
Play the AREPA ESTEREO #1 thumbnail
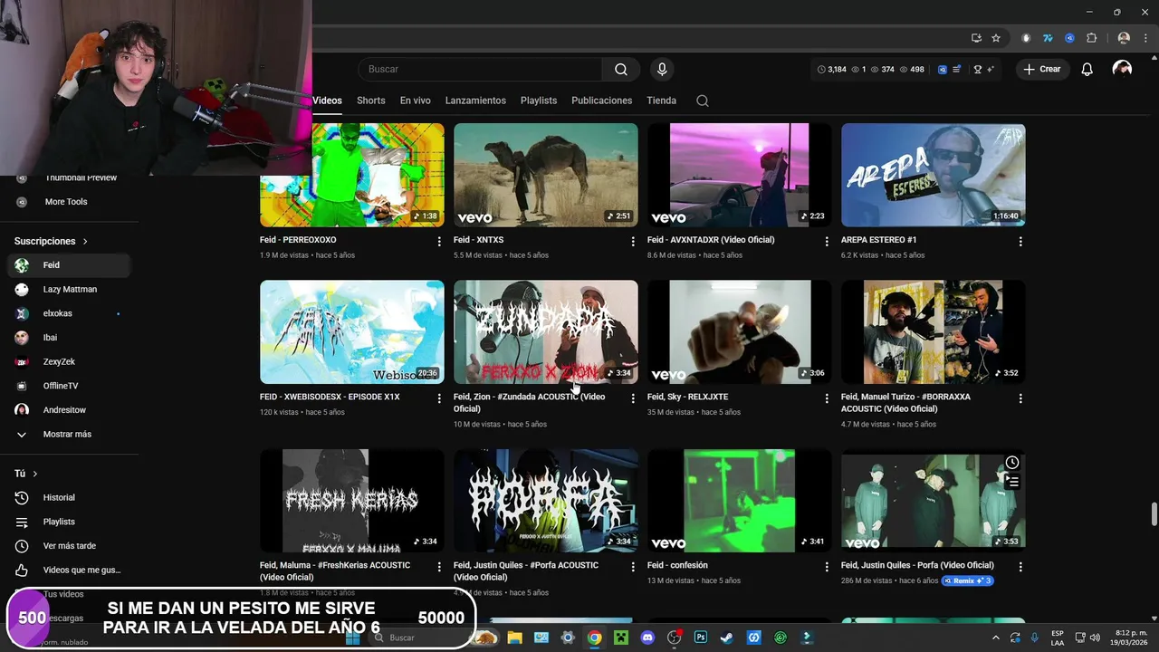(934, 175)
